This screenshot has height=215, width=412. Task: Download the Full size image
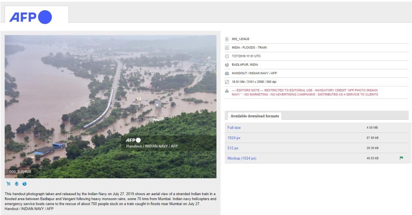(x=234, y=127)
